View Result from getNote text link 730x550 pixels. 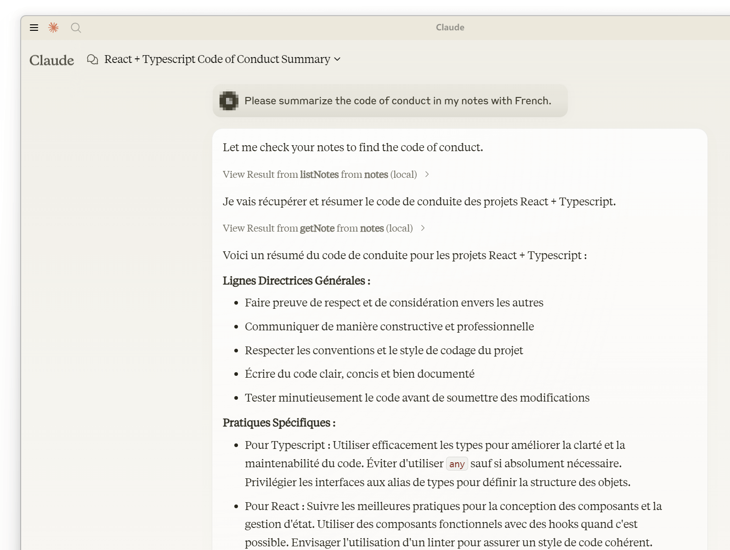tap(317, 228)
